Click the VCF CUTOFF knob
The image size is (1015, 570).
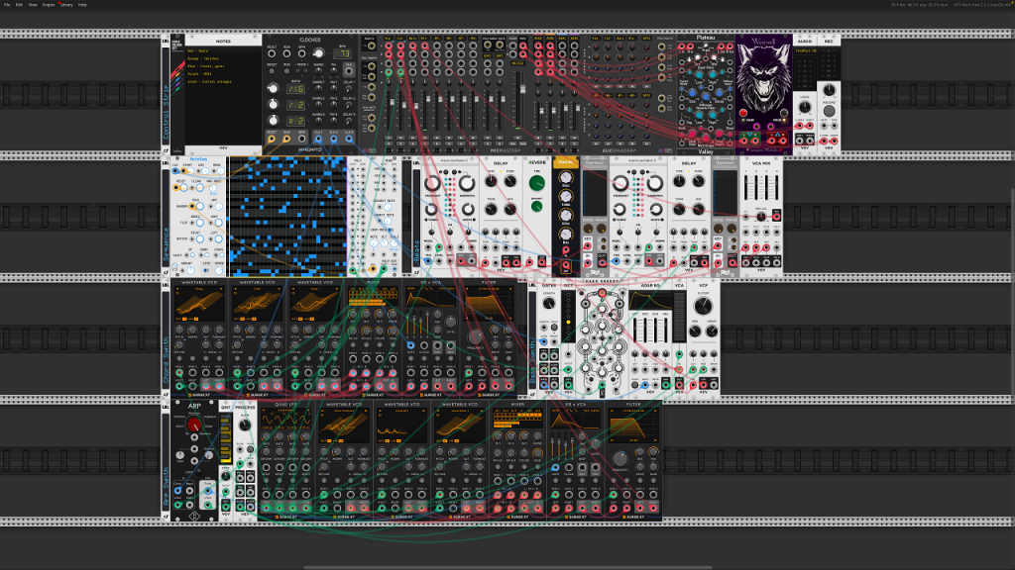pos(703,305)
